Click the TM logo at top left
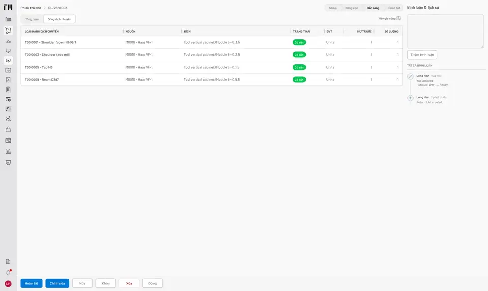This screenshot has height=291, width=488. (8, 7)
